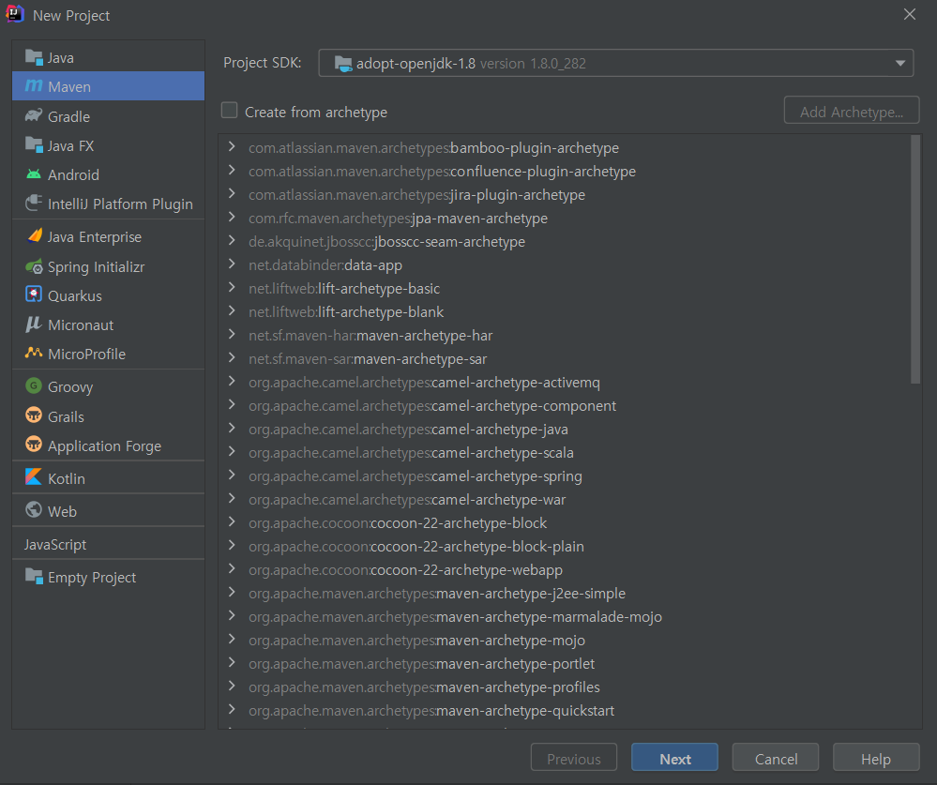937x785 pixels.
Task: Expand maven-archetype-quickstart node
Action: click(232, 710)
